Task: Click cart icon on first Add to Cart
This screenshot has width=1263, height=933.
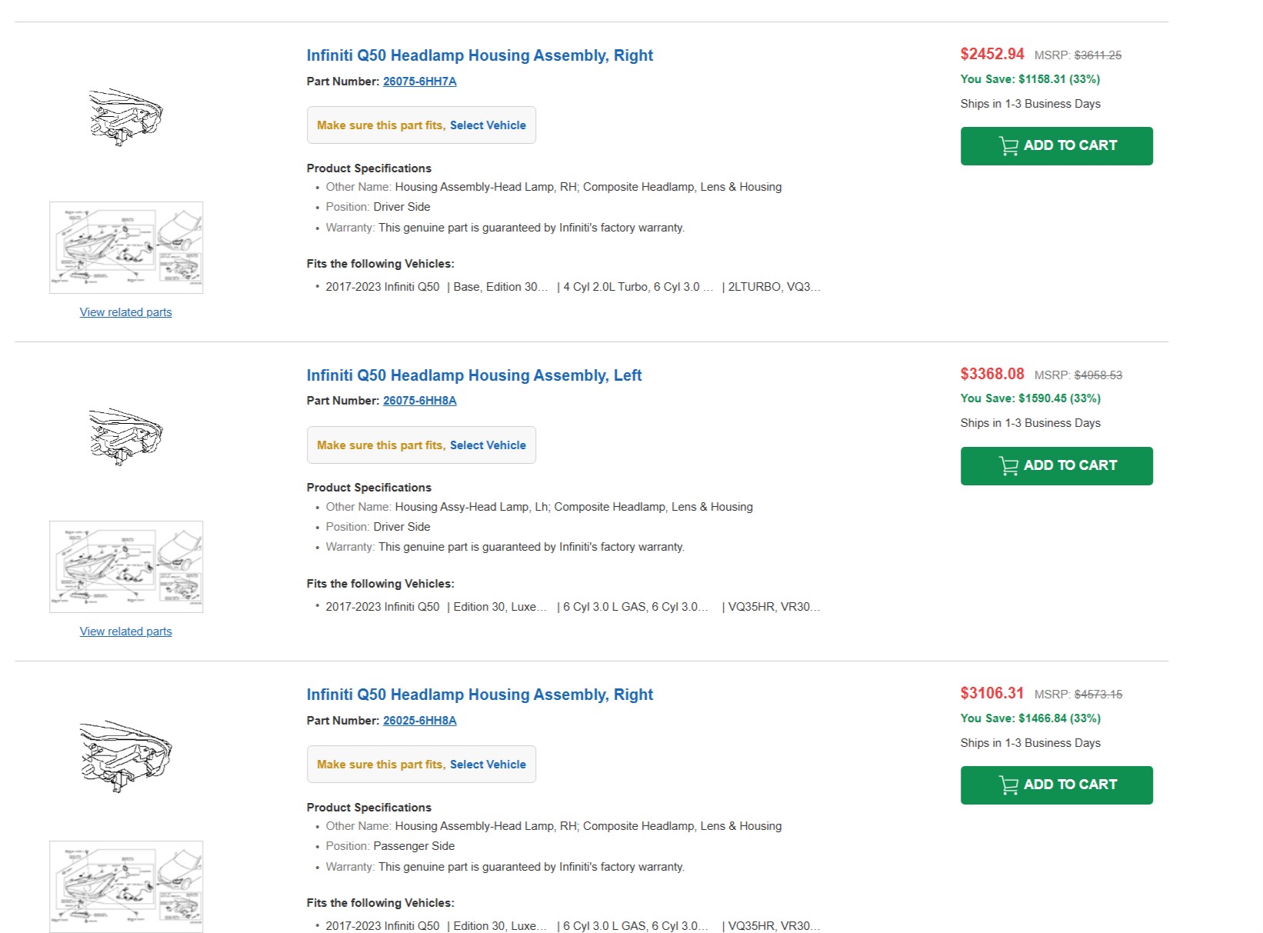Action: [1008, 146]
